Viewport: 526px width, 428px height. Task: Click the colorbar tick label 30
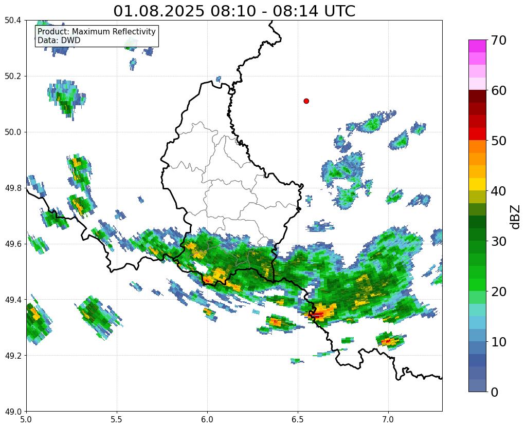(x=499, y=241)
